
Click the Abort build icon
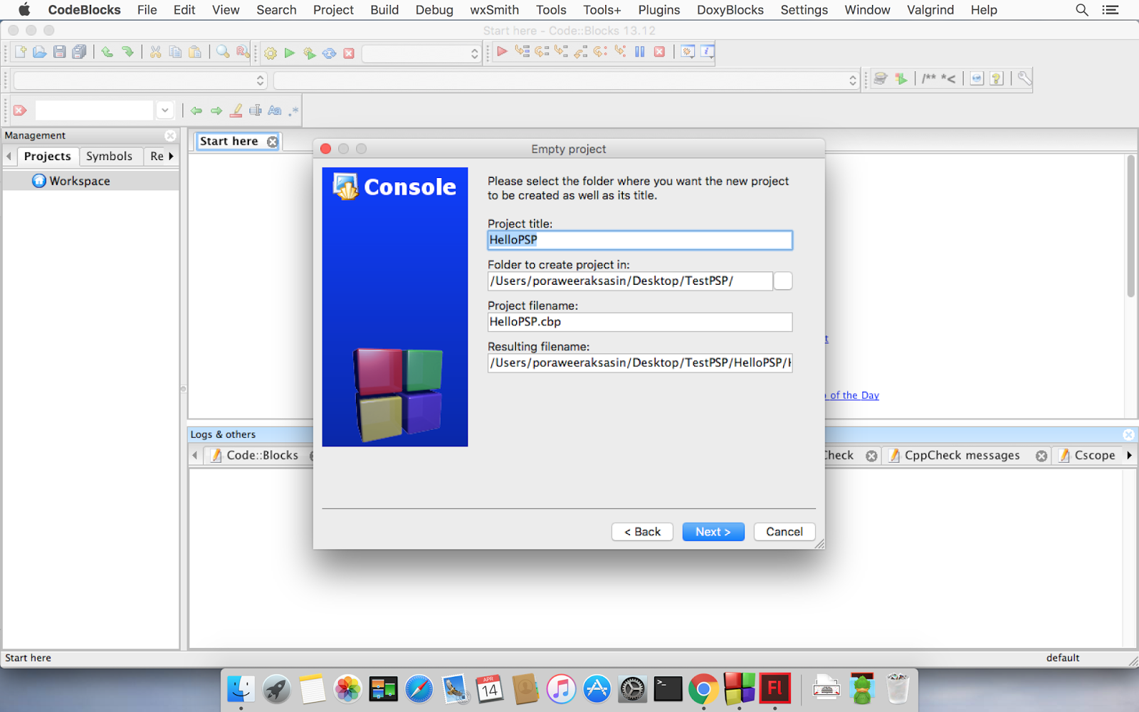349,53
